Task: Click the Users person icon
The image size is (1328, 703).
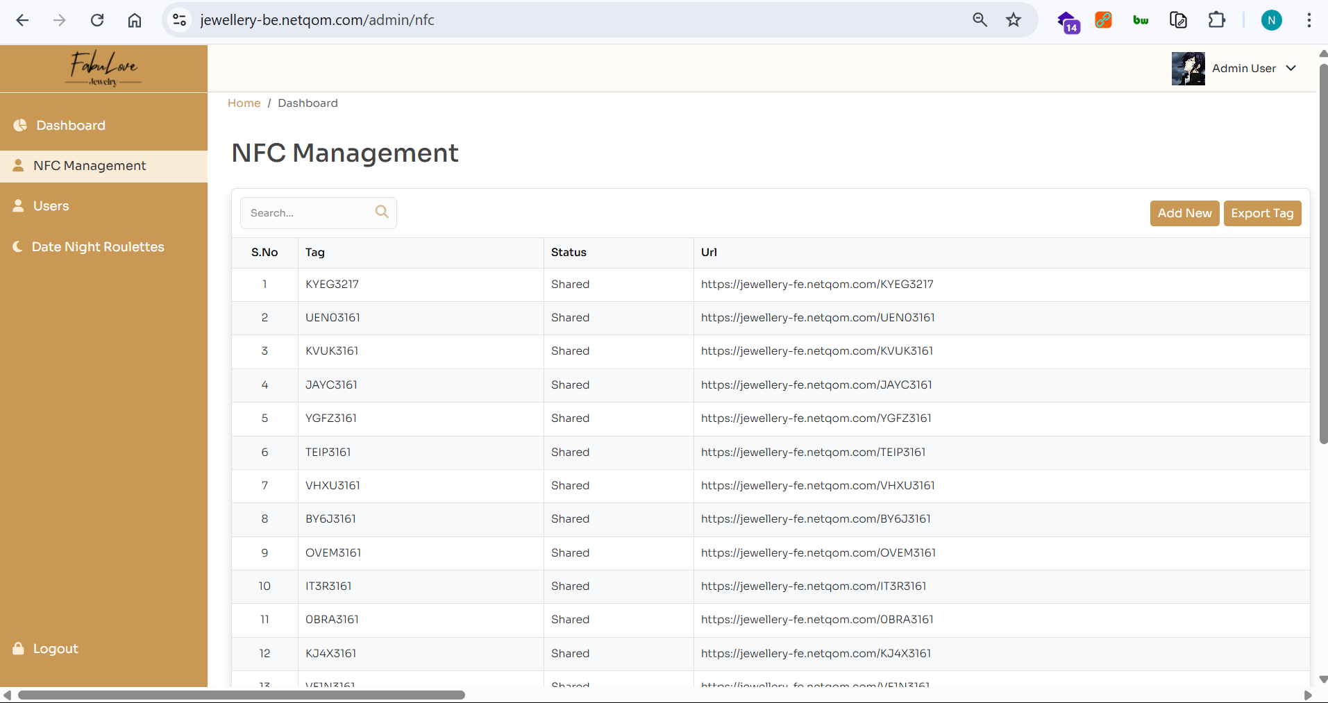Action: point(19,205)
